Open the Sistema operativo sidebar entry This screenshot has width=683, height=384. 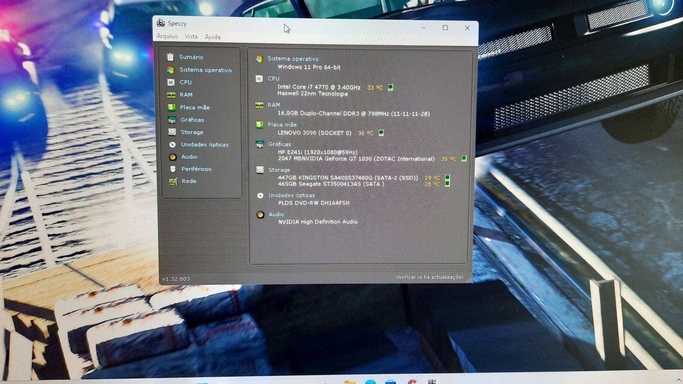[x=206, y=70]
